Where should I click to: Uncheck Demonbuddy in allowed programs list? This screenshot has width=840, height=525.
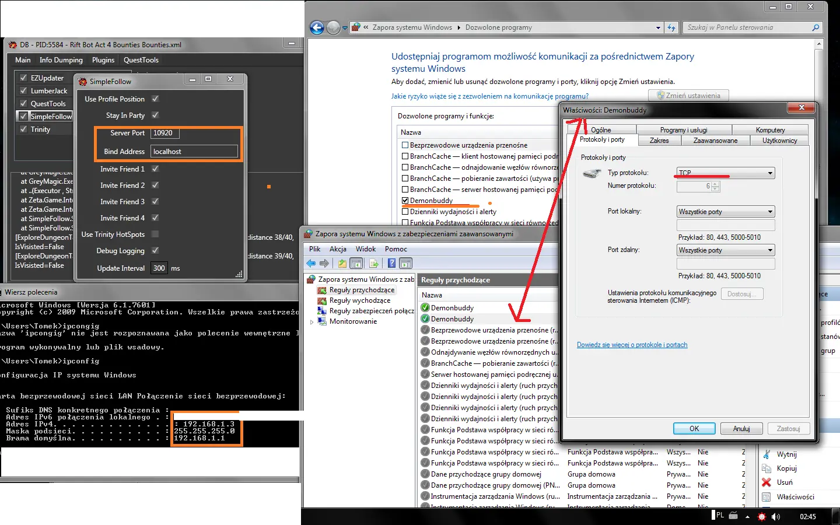pyautogui.click(x=405, y=201)
